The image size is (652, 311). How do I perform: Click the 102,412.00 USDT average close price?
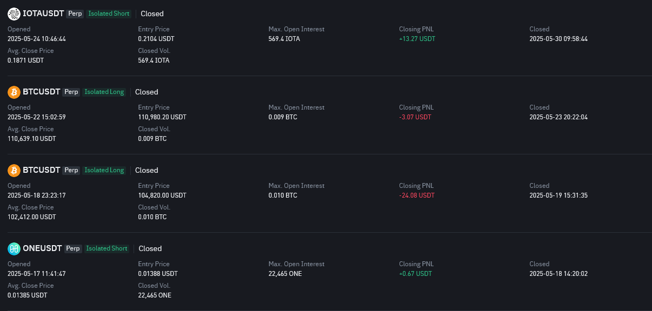pyautogui.click(x=31, y=217)
